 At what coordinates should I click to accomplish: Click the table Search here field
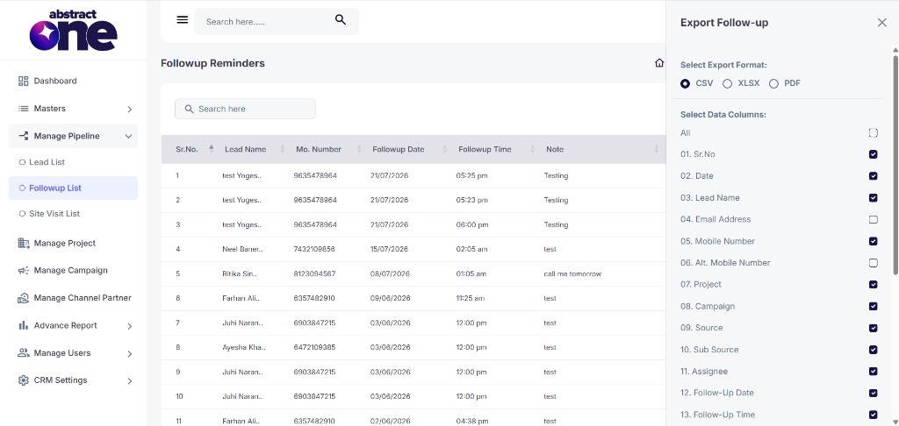(x=245, y=109)
